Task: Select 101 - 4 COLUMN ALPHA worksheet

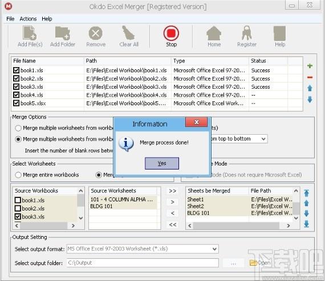Action: pyautogui.click(x=121, y=199)
